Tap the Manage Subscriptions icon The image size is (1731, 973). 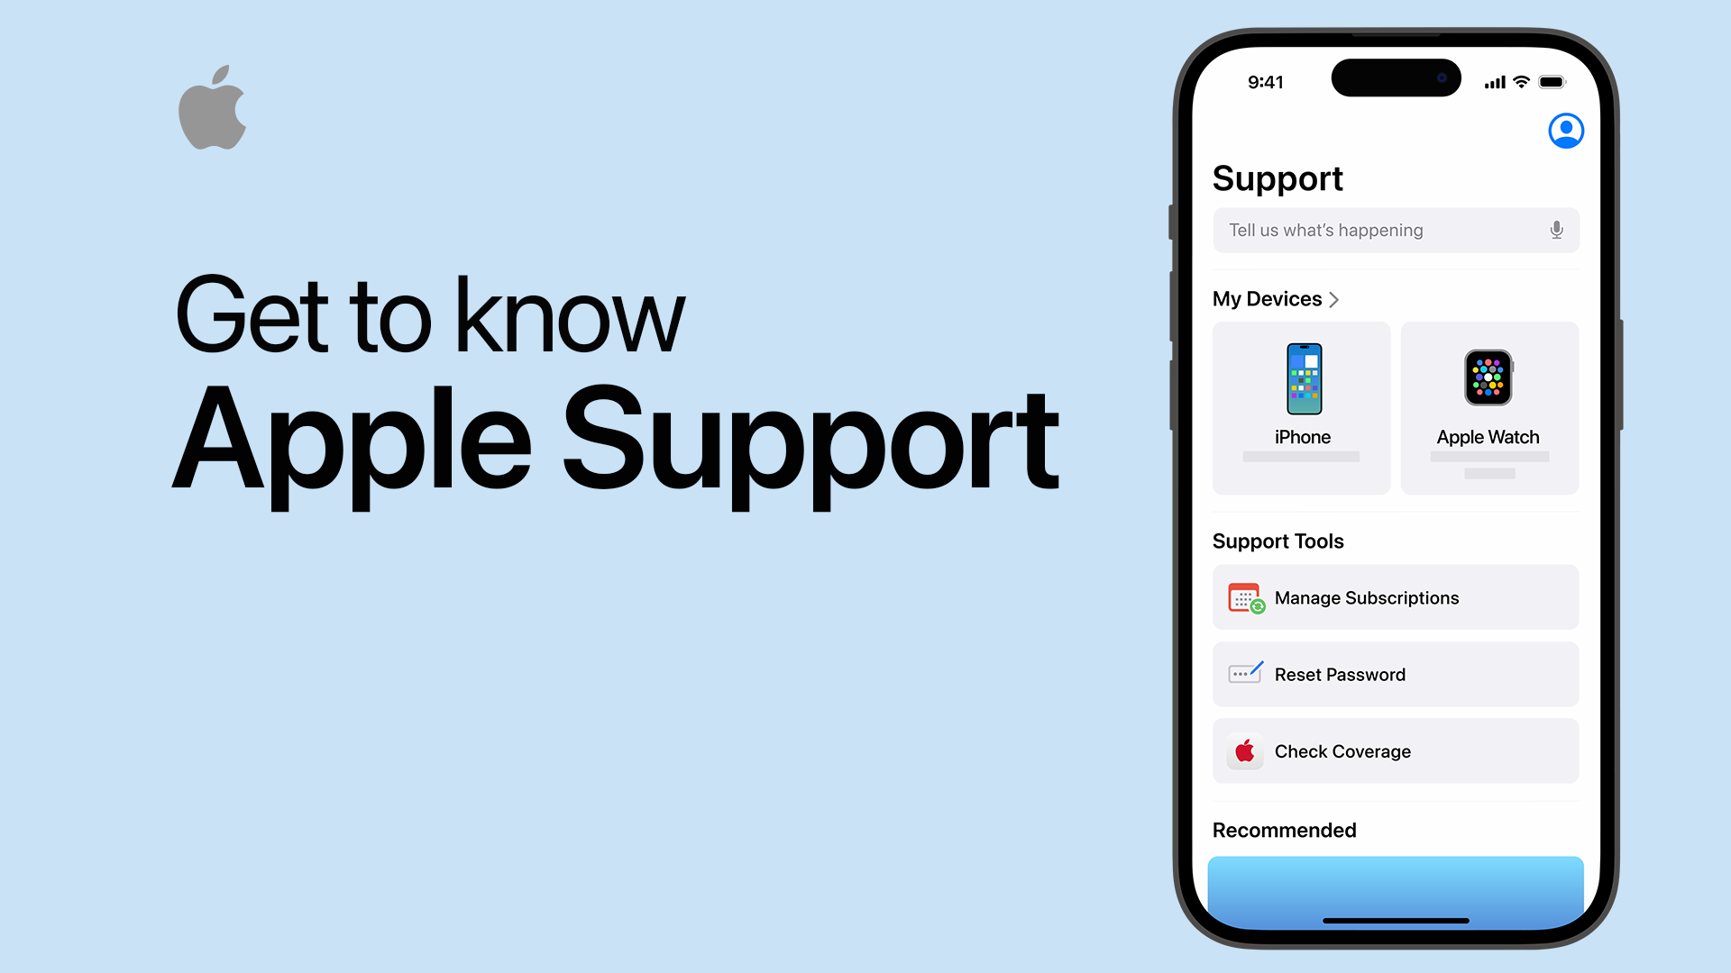[1246, 597]
